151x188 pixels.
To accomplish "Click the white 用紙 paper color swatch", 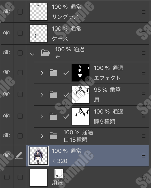I will 39,177.
